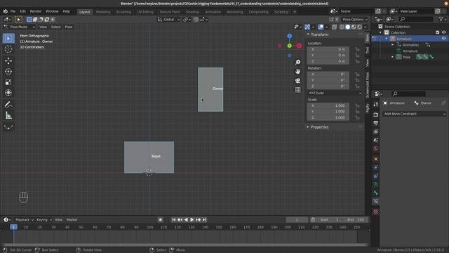Jump to the start frame
The width and height of the screenshot is (449, 253).
pos(173,220)
